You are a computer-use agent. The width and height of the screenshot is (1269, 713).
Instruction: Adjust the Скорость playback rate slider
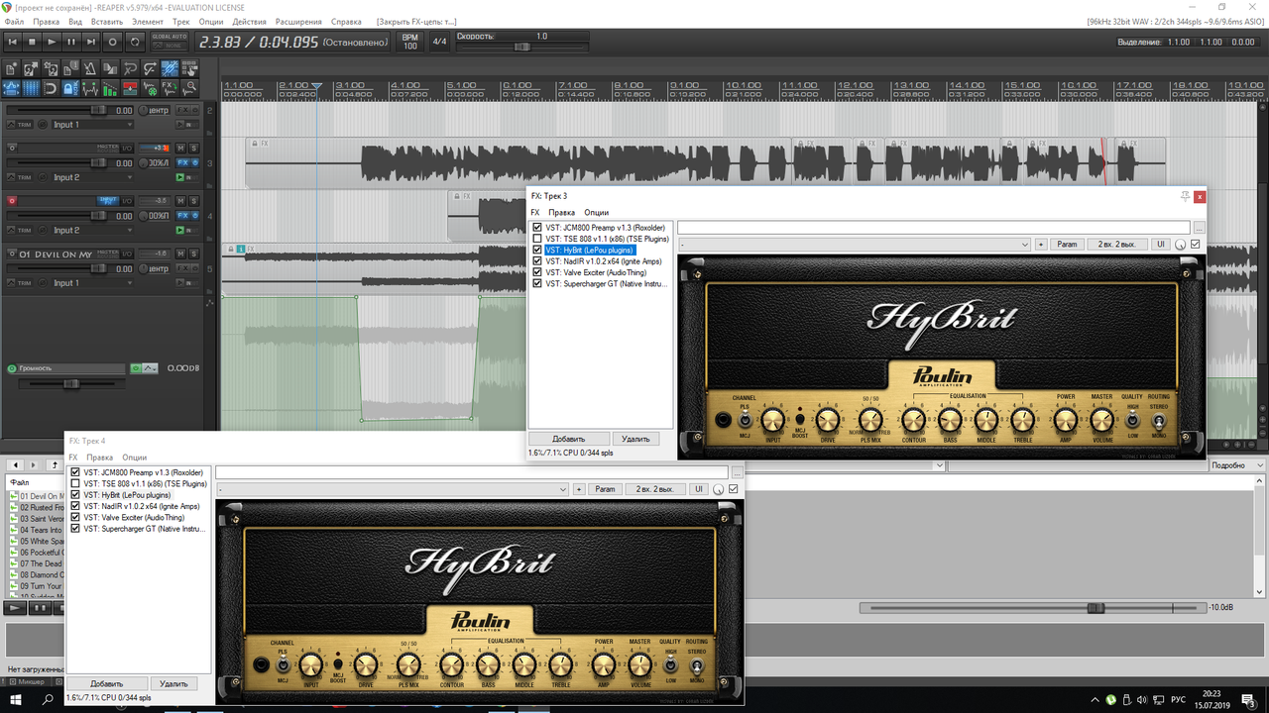tap(521, 47)
